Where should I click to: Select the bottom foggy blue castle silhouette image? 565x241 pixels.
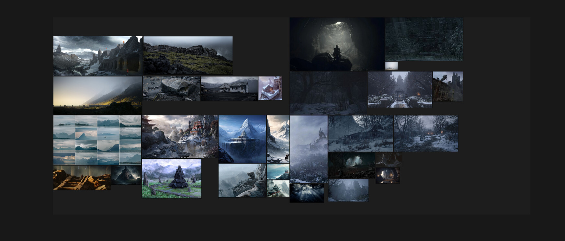(348, 190)
